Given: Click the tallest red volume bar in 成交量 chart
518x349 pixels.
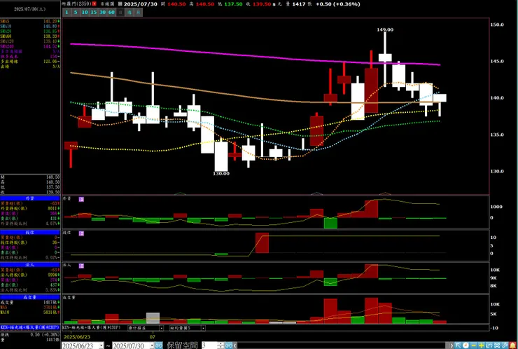Looking at the screenshot, I should pyautogui.click(x=372, y=310).
